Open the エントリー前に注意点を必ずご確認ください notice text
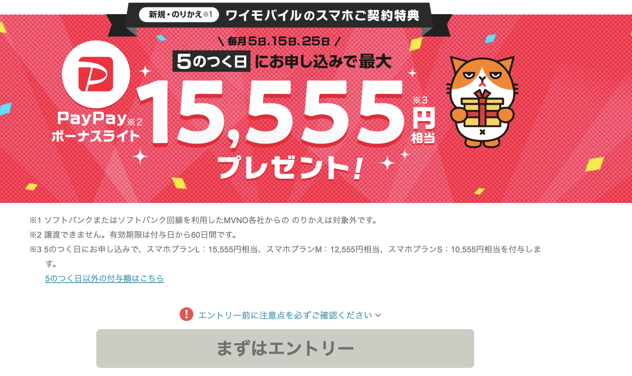 (285, 315)
